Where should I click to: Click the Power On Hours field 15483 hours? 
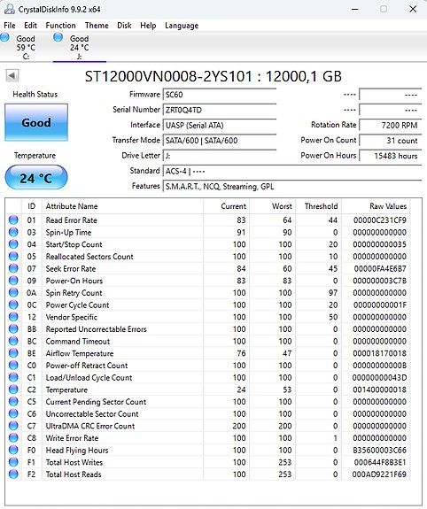391,156
